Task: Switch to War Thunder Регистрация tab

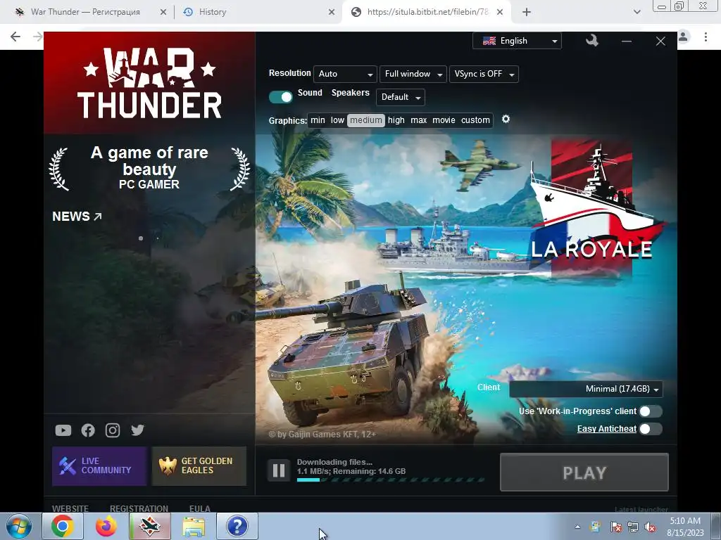Action: pos(85,12)
